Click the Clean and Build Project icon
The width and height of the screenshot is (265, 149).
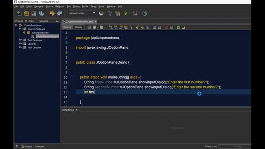pos(118,13)
